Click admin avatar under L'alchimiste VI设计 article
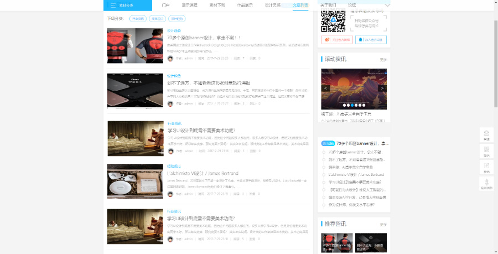 point(170,194)
